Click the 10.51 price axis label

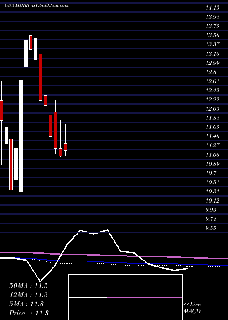(x=212, y=182)
